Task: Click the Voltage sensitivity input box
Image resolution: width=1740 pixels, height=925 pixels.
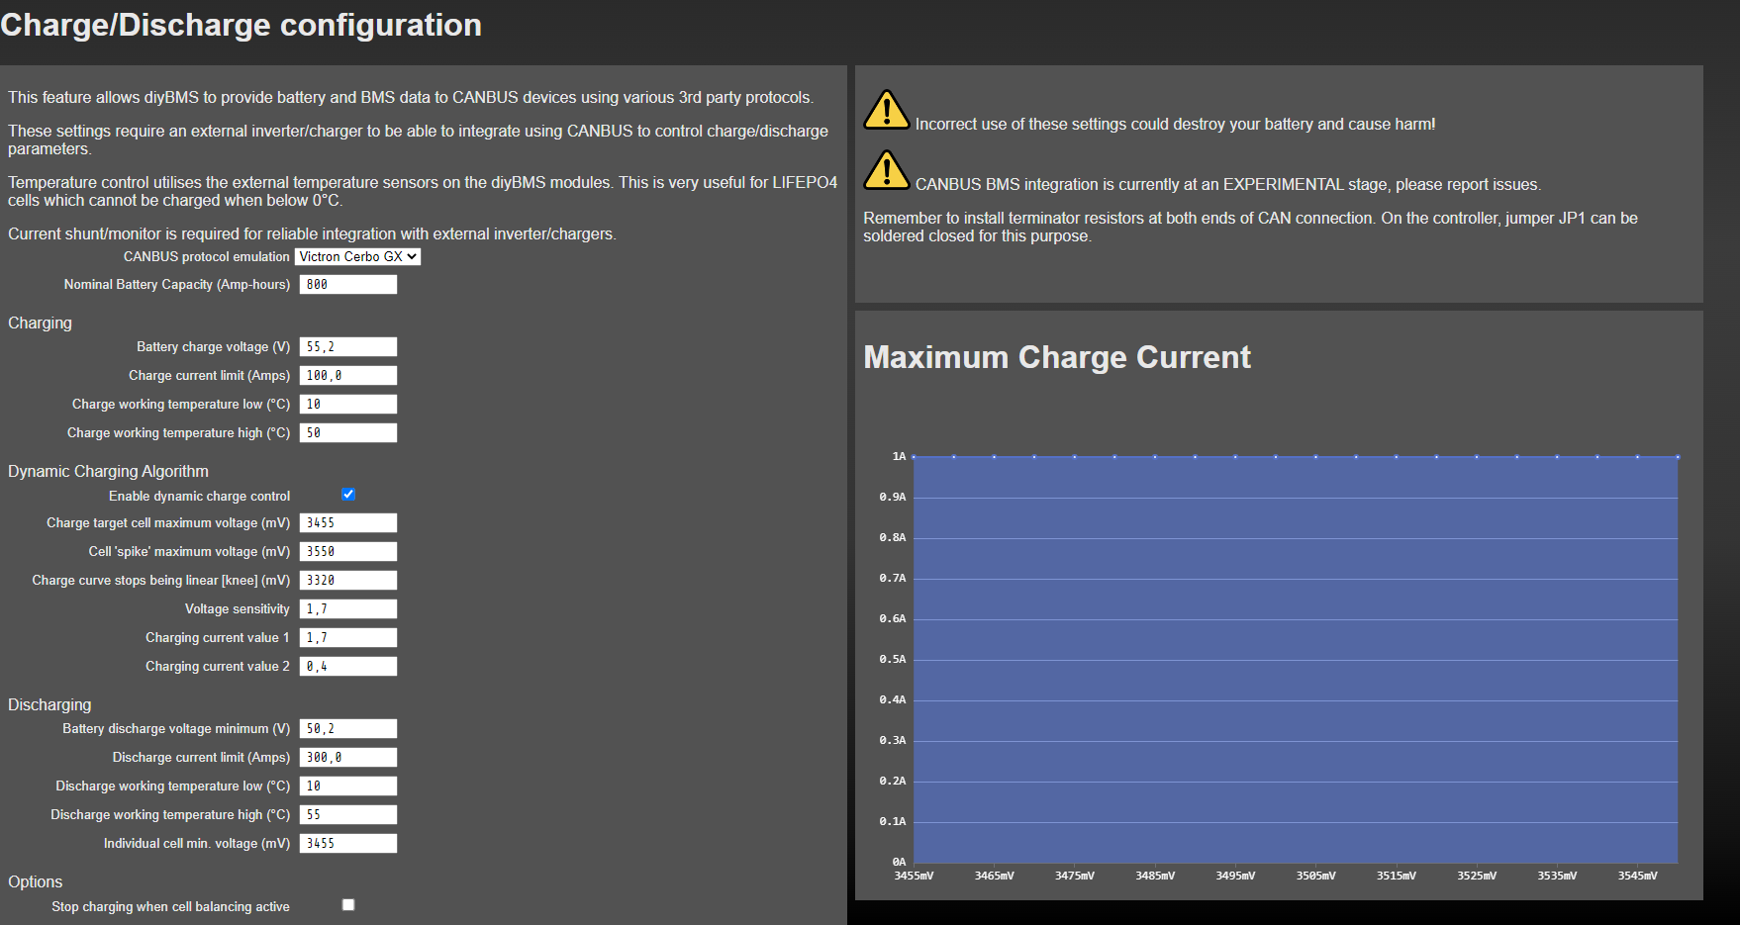Action: coord(347,608)
